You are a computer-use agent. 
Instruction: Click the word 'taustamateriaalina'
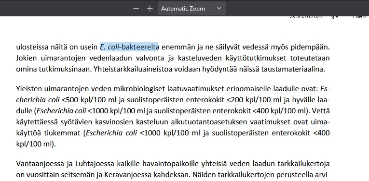point(293,69)
